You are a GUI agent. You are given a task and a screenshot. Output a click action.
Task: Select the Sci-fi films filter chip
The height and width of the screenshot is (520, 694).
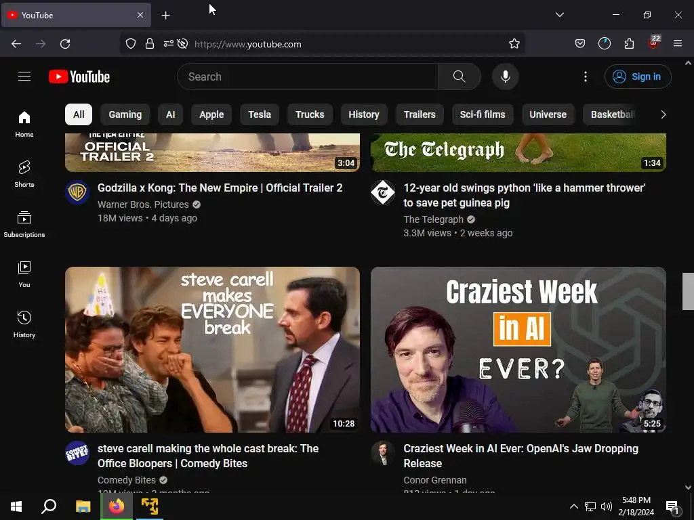tap(483, 114)
